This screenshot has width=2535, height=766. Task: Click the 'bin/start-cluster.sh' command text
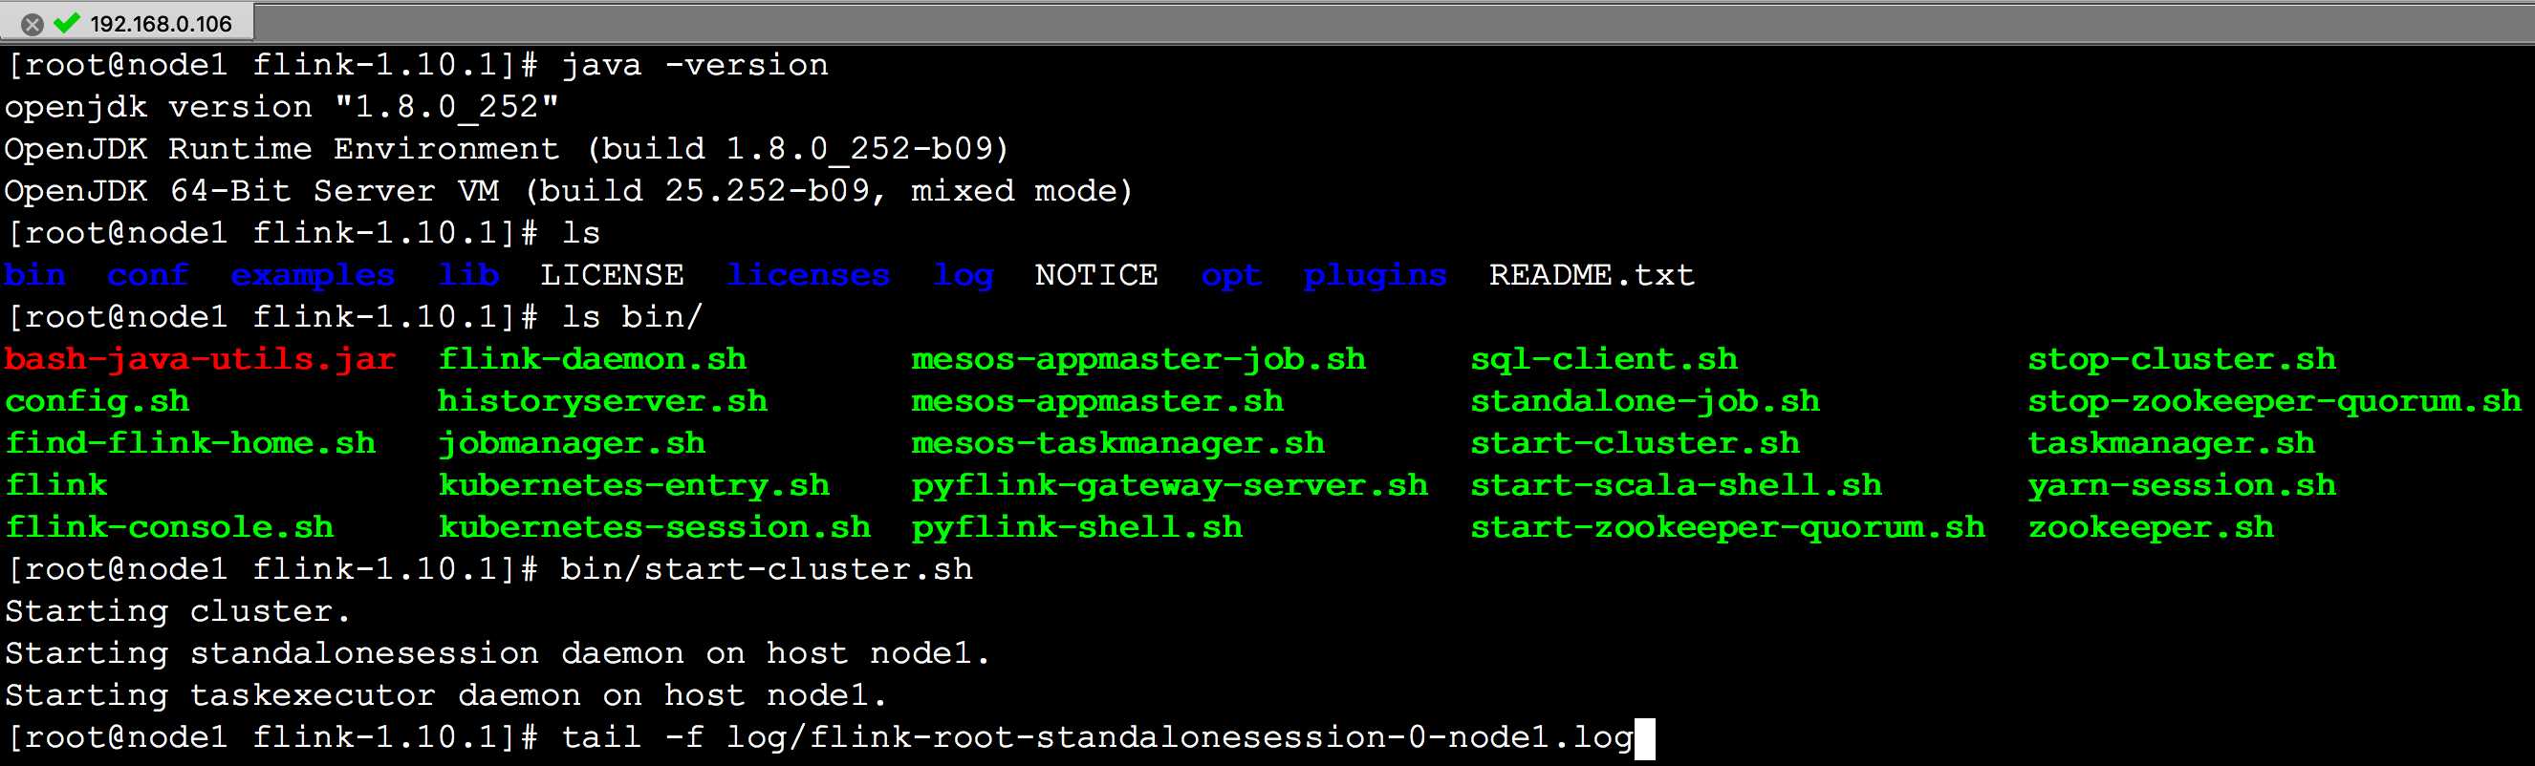tap(767, 570)
